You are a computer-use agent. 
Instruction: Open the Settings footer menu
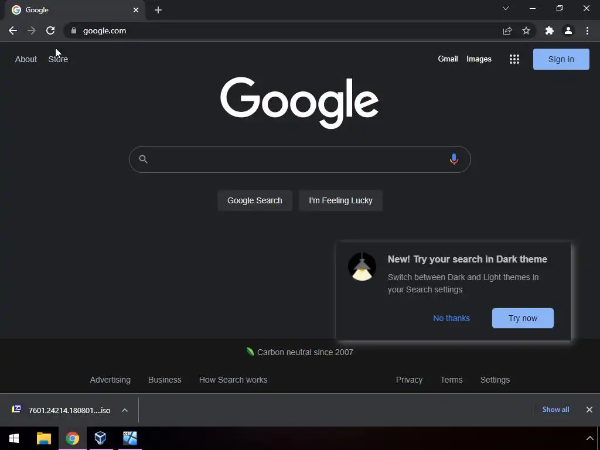[x=495, y=380]
